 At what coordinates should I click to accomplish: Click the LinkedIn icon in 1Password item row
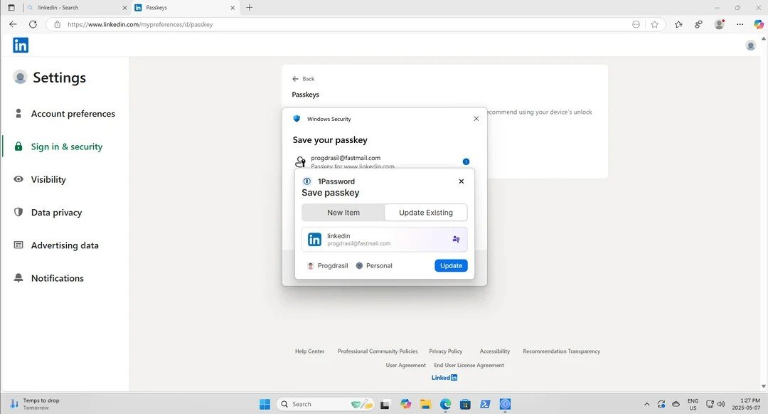coord(314,239)
